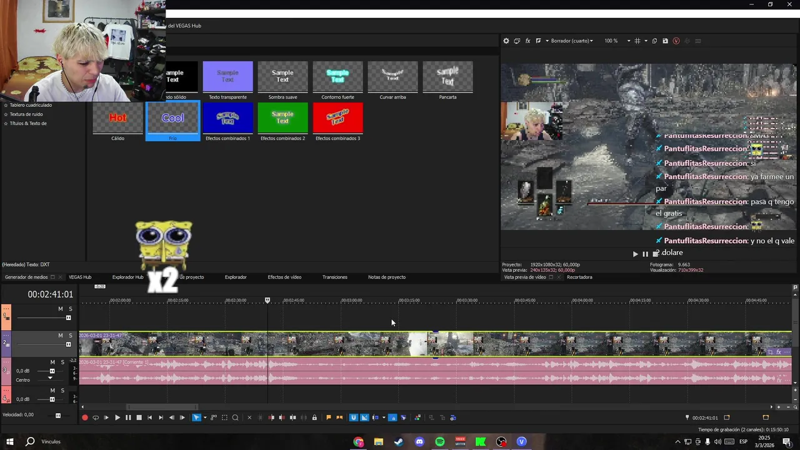Open Spotify from Windows taskbar
This screenshot has height=450, width=800.
click(440, 442)
